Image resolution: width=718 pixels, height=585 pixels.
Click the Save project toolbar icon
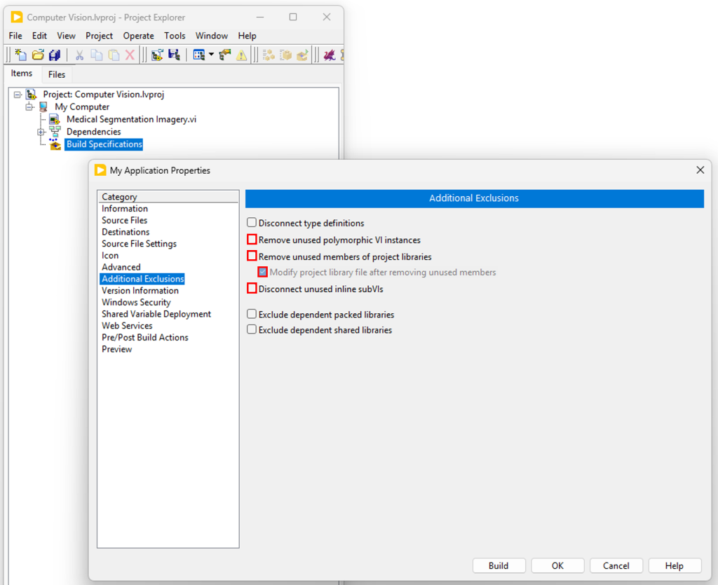174,55
